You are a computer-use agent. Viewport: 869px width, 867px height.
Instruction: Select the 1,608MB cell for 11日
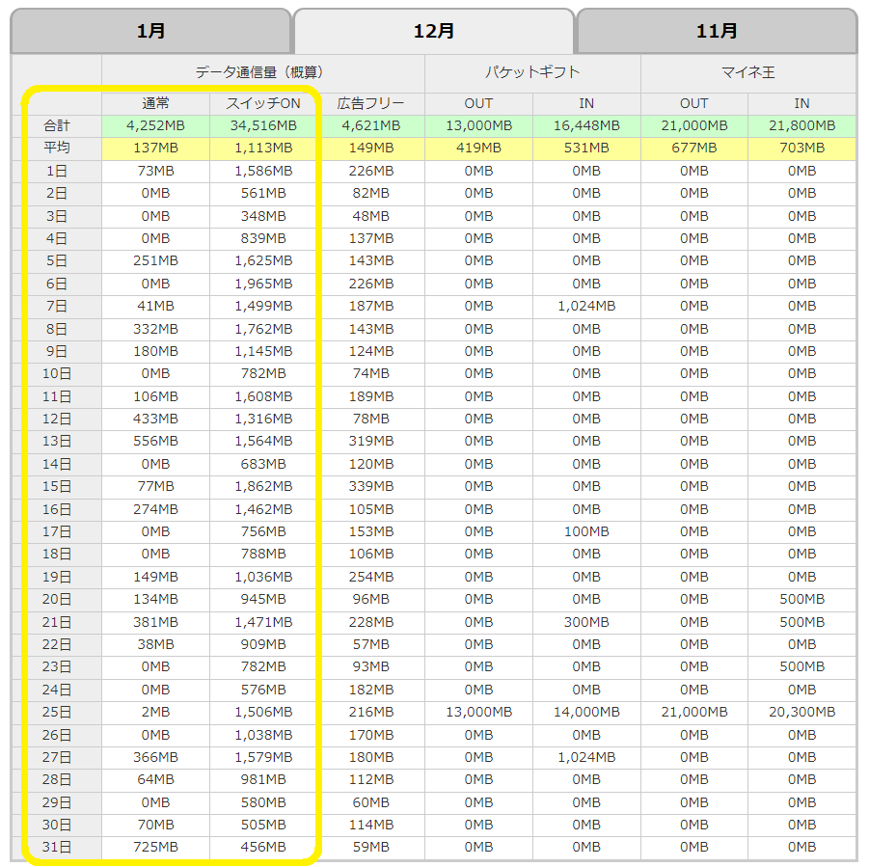[263, 396]
